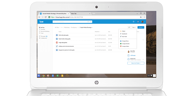193x96 pixels.
Task: Click the Shared Link chain icon
Action: [x=128, y=59]
